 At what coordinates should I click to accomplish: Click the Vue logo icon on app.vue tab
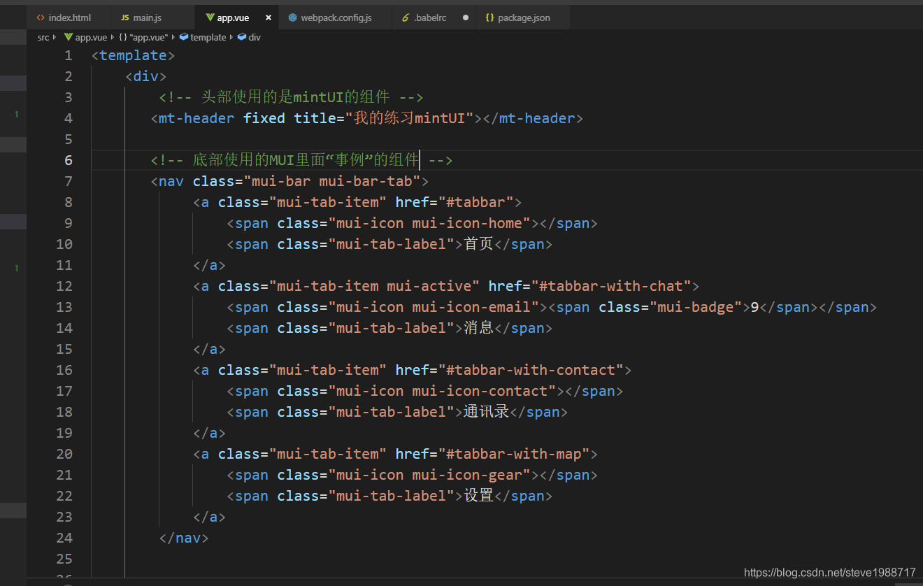(210, 17)
